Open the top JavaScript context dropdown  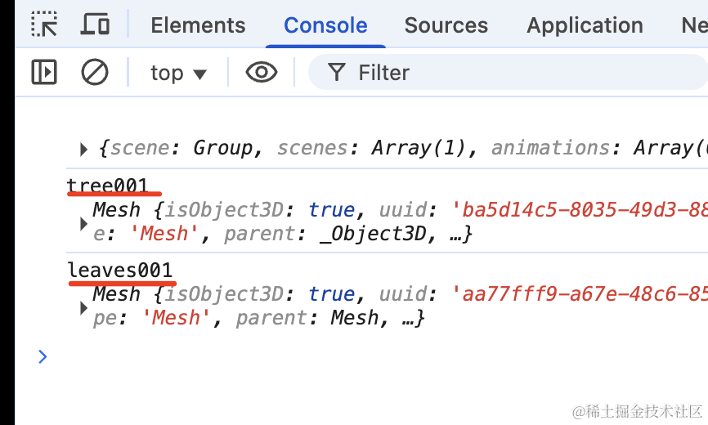pyautogui.click(x=178, y=73)
